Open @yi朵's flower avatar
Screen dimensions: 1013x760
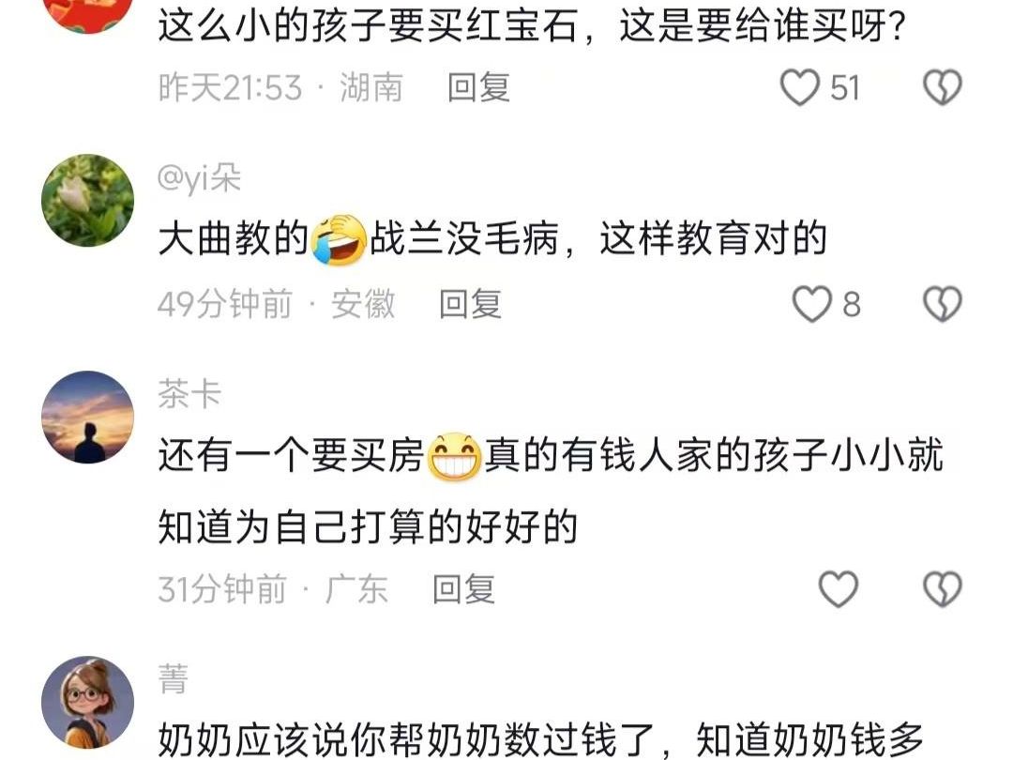click(88, 201)
